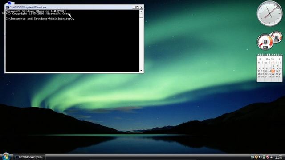Image resolution: width=285 pixels, height=160 pixels.
Task: Select day 1 in calendar gadget
Action: point(273,66)
